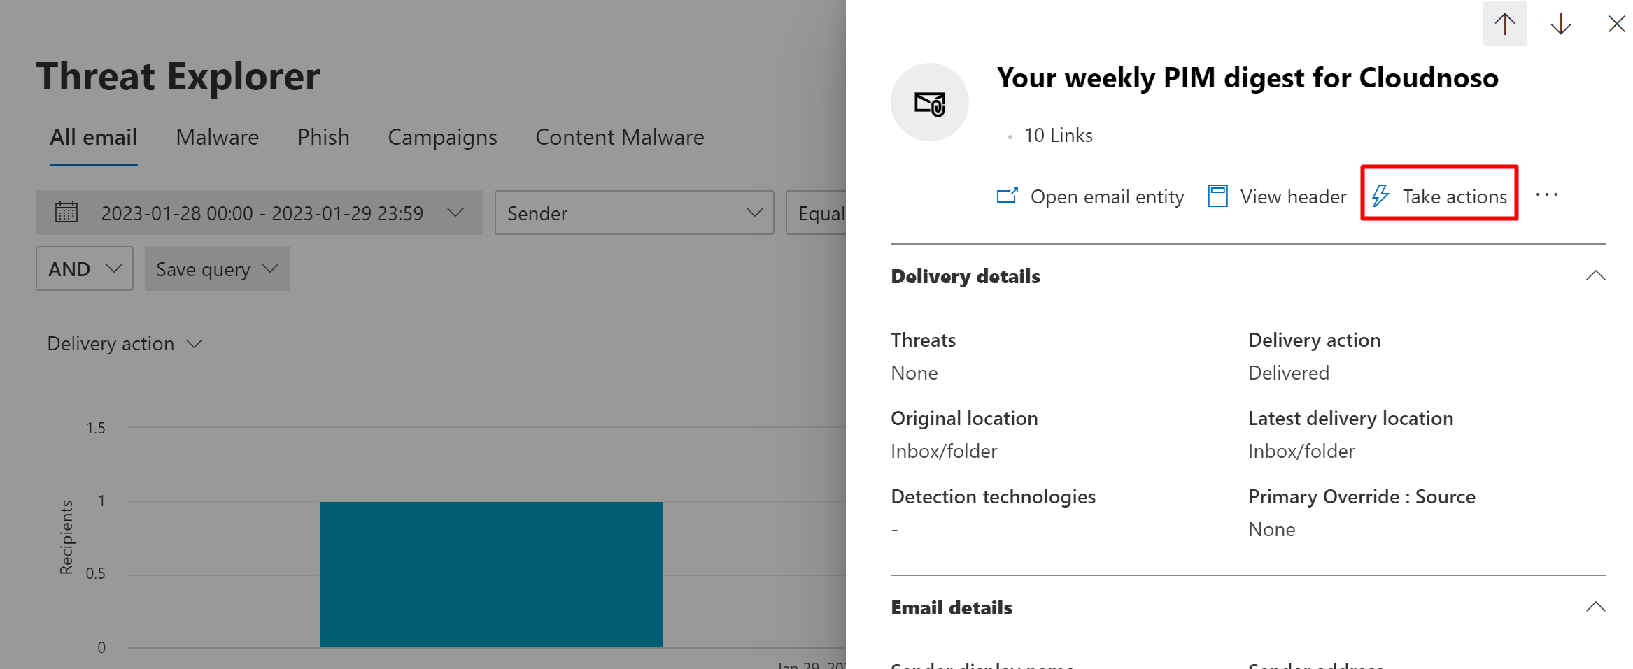This screenshot has height=669, width=1633.
Task: Select the Campaigns tab
Action: tap(442, 138)
